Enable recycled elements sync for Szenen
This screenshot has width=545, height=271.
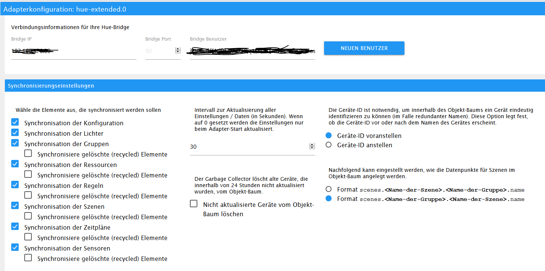pos(28,216)
